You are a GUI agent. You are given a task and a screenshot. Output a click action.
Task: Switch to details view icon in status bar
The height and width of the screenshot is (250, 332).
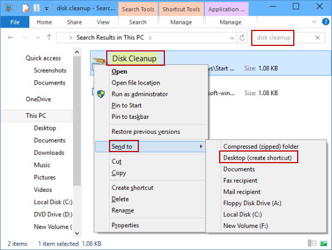(312, 243)
